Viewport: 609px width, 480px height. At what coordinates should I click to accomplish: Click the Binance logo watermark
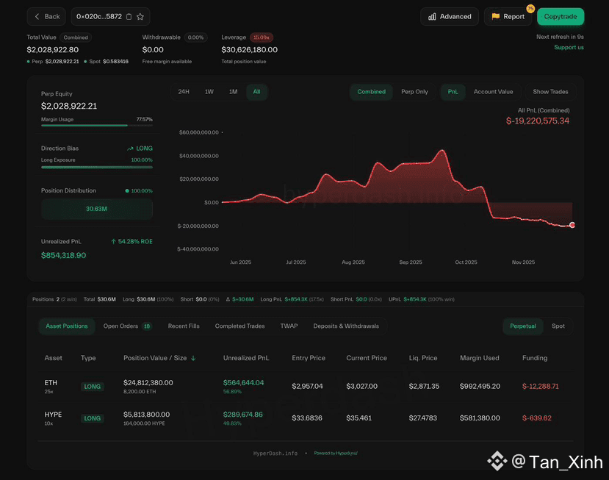coord(497,461)
